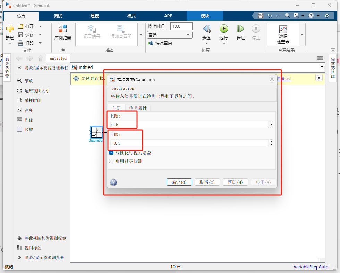Click the 记录信号 log signals icon
Viewport: 340px width, 273px height.
pos(92,29)
